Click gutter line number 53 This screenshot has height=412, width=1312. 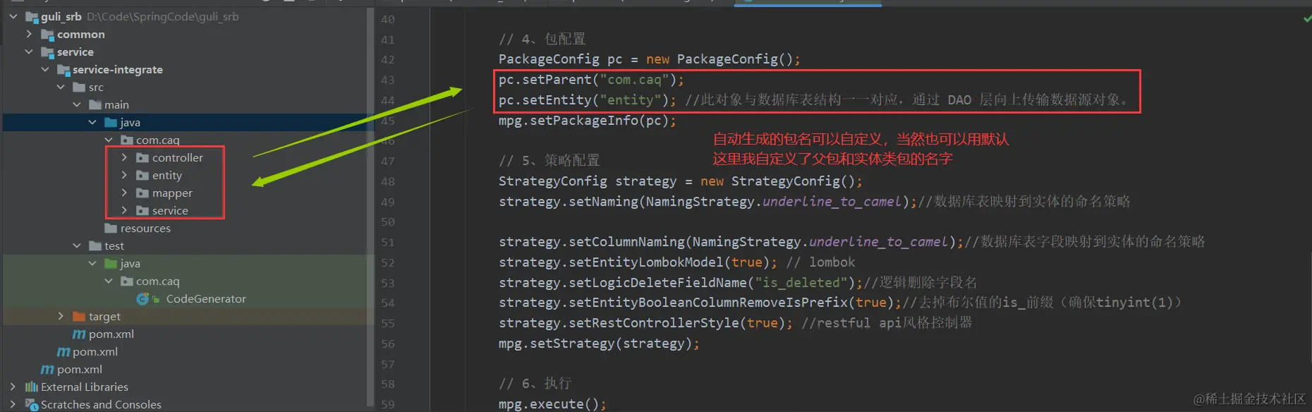(x=388, y=283)
